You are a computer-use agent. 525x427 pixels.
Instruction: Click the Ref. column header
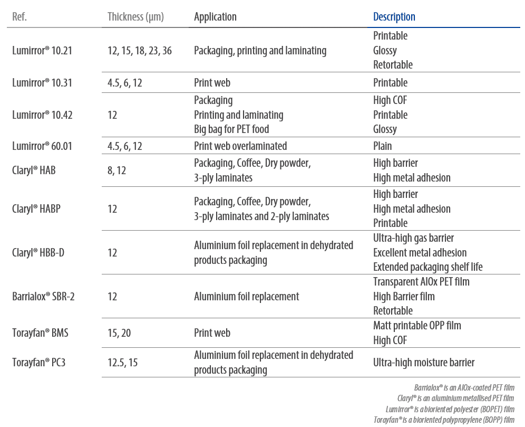(x=20, y=17)
